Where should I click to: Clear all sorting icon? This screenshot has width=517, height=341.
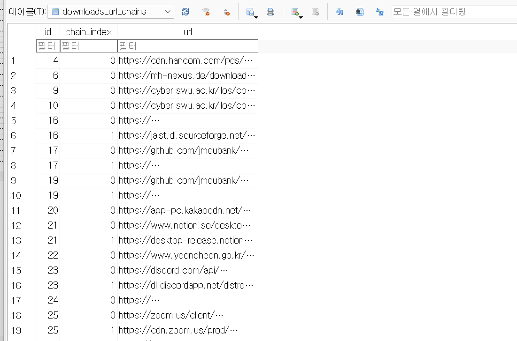coord(226,12)
